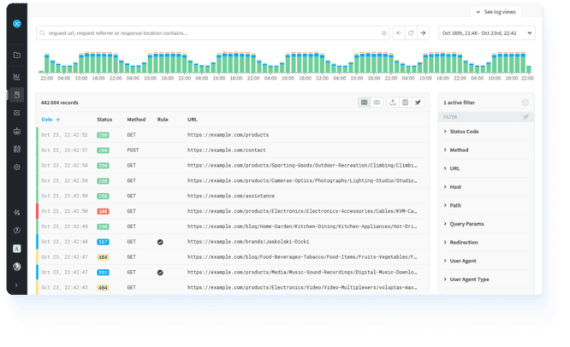Click the reset icon in FILTER header
This screenshot has height=347, width=570.
pos(525,117)
